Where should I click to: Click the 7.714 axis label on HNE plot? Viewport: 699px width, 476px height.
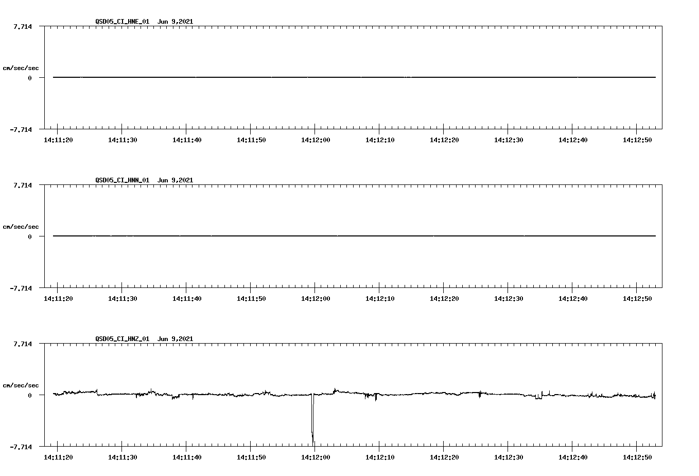click(23, 26)
